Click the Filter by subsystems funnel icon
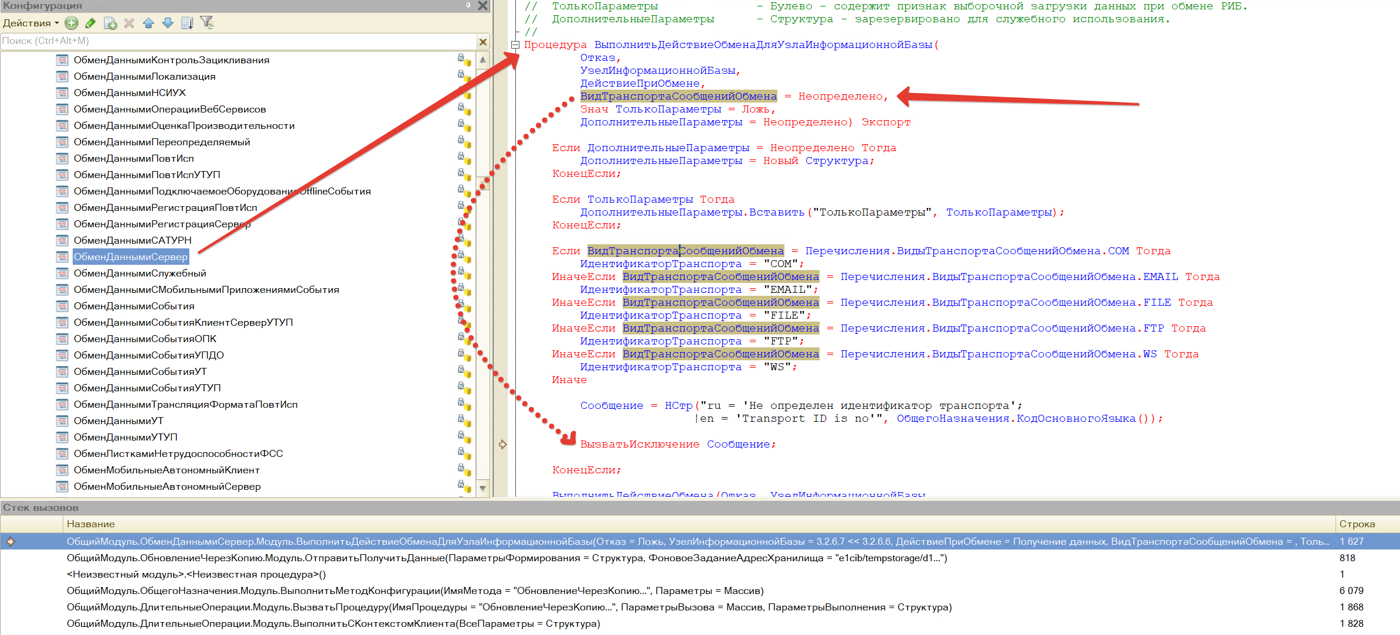 (206, 23)
